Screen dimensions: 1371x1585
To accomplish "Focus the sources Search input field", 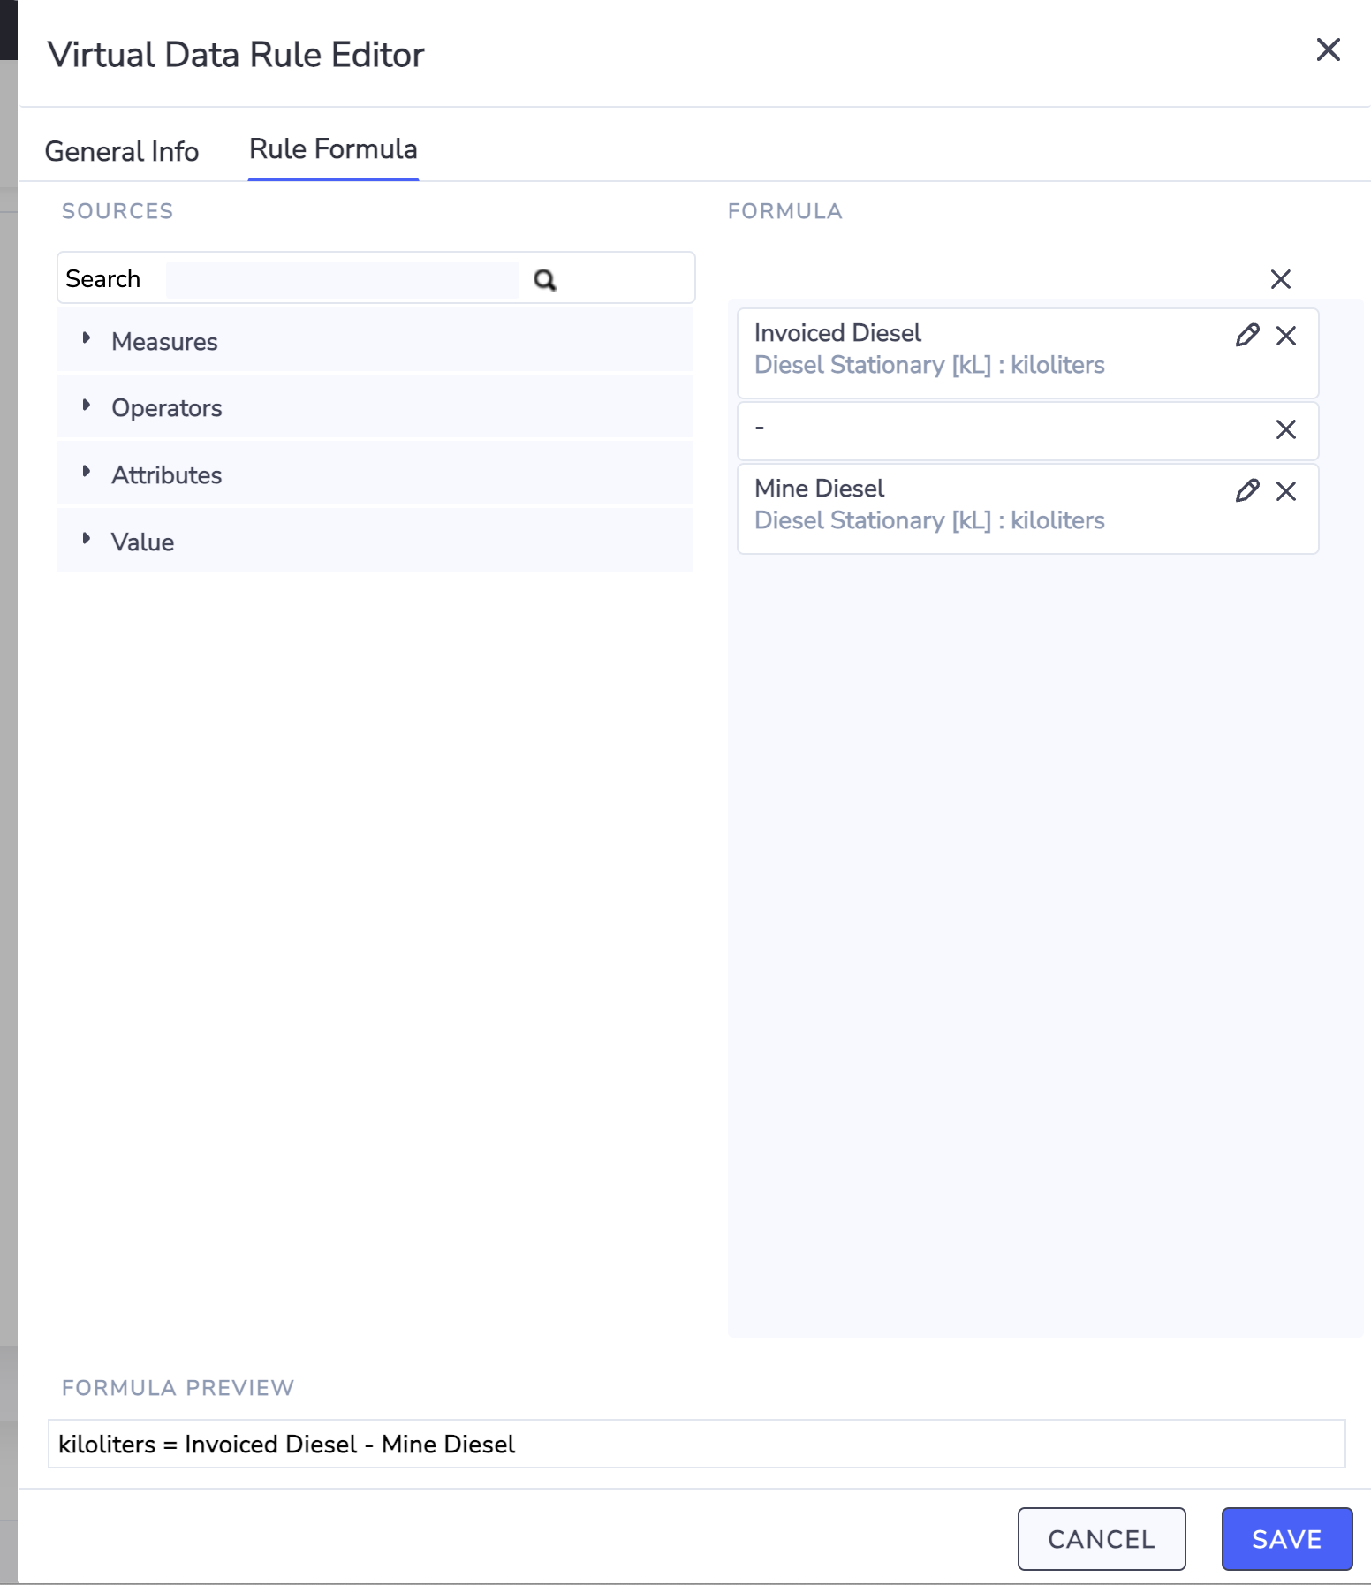I will pyautogui.click(x=342, y=279).
